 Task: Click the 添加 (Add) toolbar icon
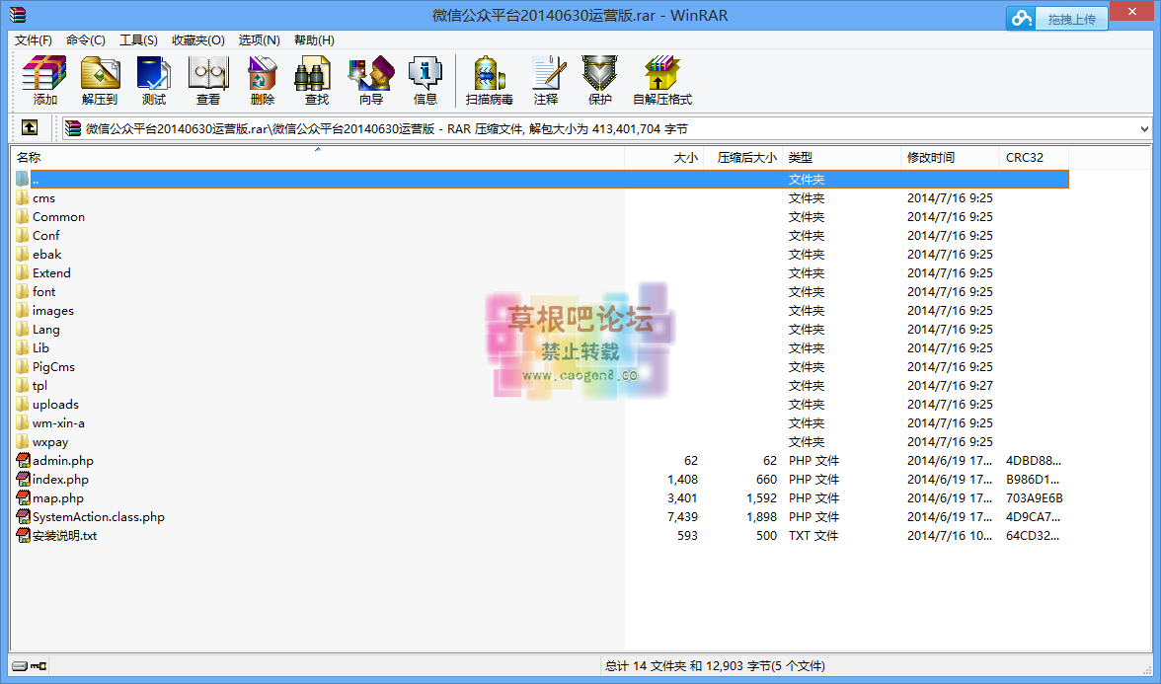[44, 80]
